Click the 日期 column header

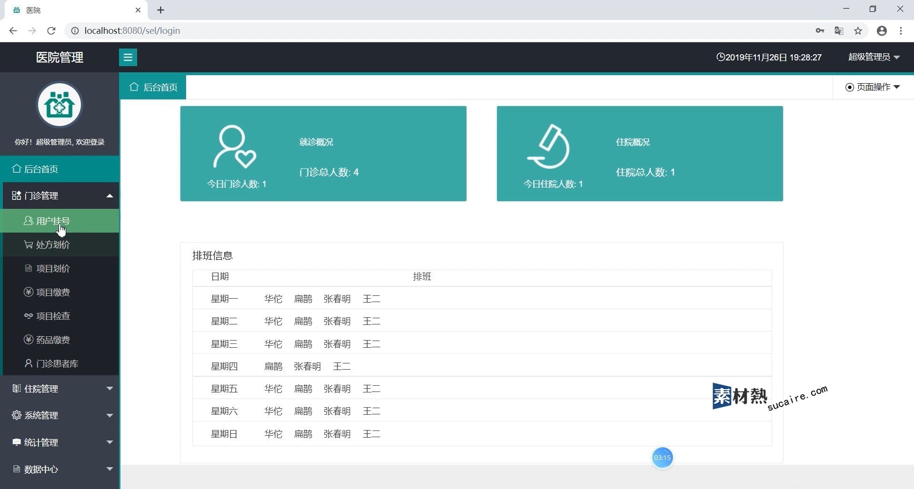point(220,276)
